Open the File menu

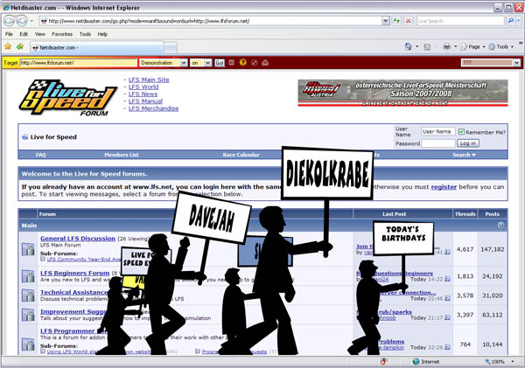9,34
